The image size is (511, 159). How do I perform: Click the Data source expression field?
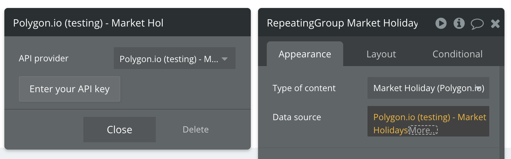(428, 118)
